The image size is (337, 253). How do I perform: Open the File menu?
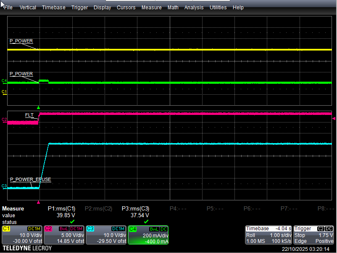click(x=8, y=8)
